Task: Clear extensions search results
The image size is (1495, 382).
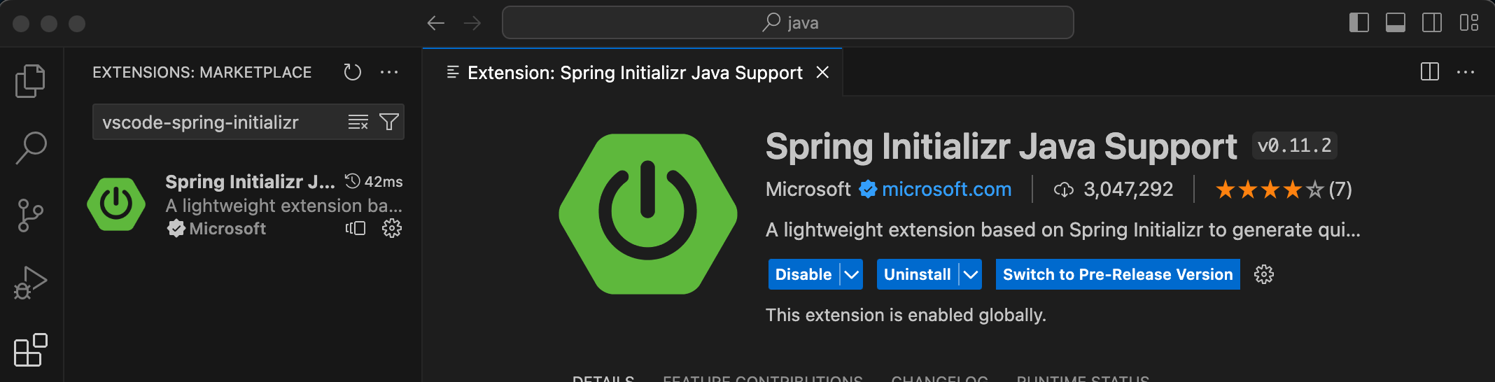Action: [358, 122]
